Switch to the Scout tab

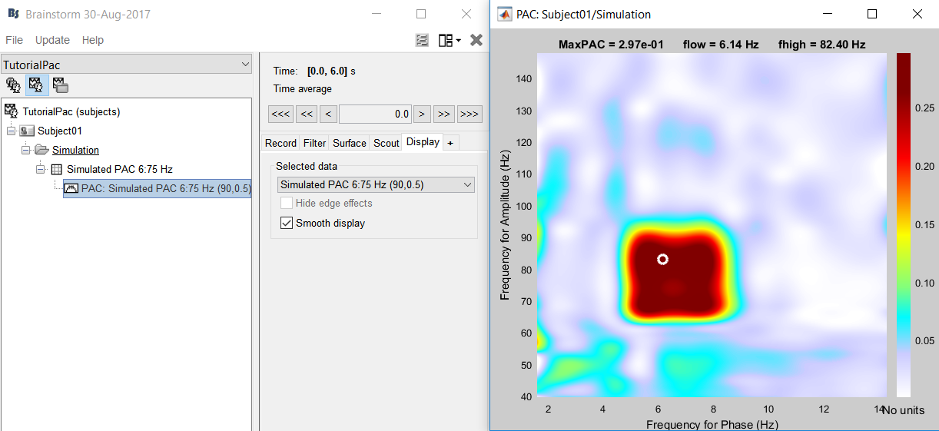click(x=386, y=143)
